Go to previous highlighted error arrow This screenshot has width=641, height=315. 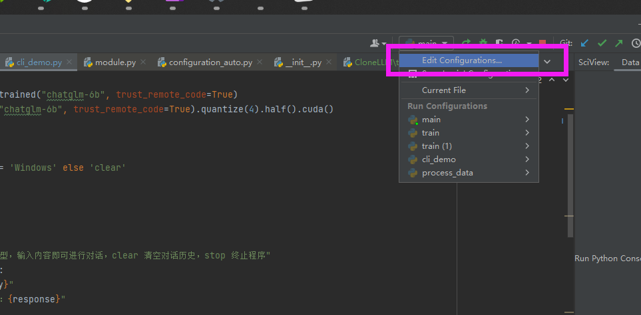(551, 80)
